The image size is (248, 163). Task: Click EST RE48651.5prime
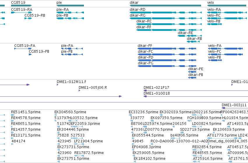[12, 127]
